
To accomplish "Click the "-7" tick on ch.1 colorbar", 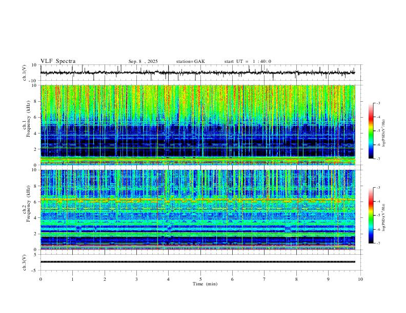I will (378, 159).
